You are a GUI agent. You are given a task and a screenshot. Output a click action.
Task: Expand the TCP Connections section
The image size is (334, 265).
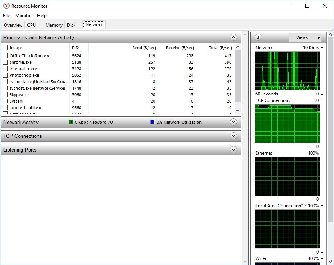coord(234,136)
